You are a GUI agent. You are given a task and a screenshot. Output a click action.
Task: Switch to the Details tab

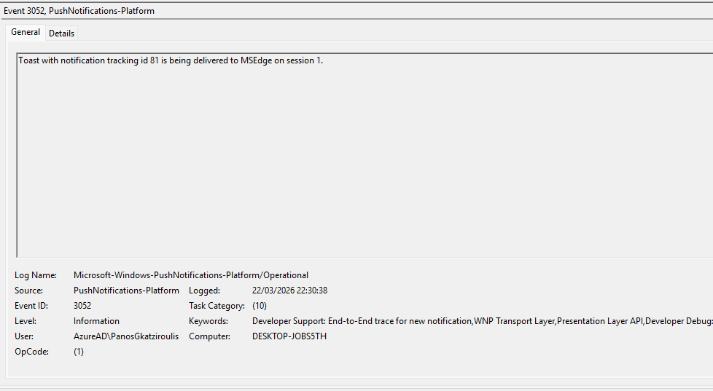61,33
